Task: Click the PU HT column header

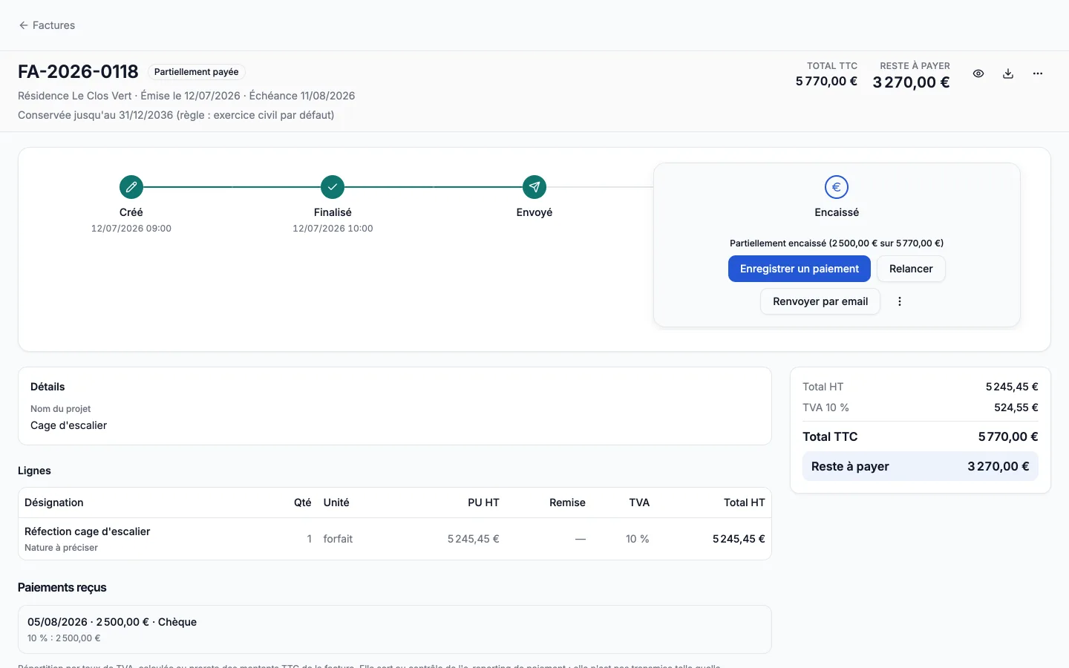Action: (x=483, y=502)
